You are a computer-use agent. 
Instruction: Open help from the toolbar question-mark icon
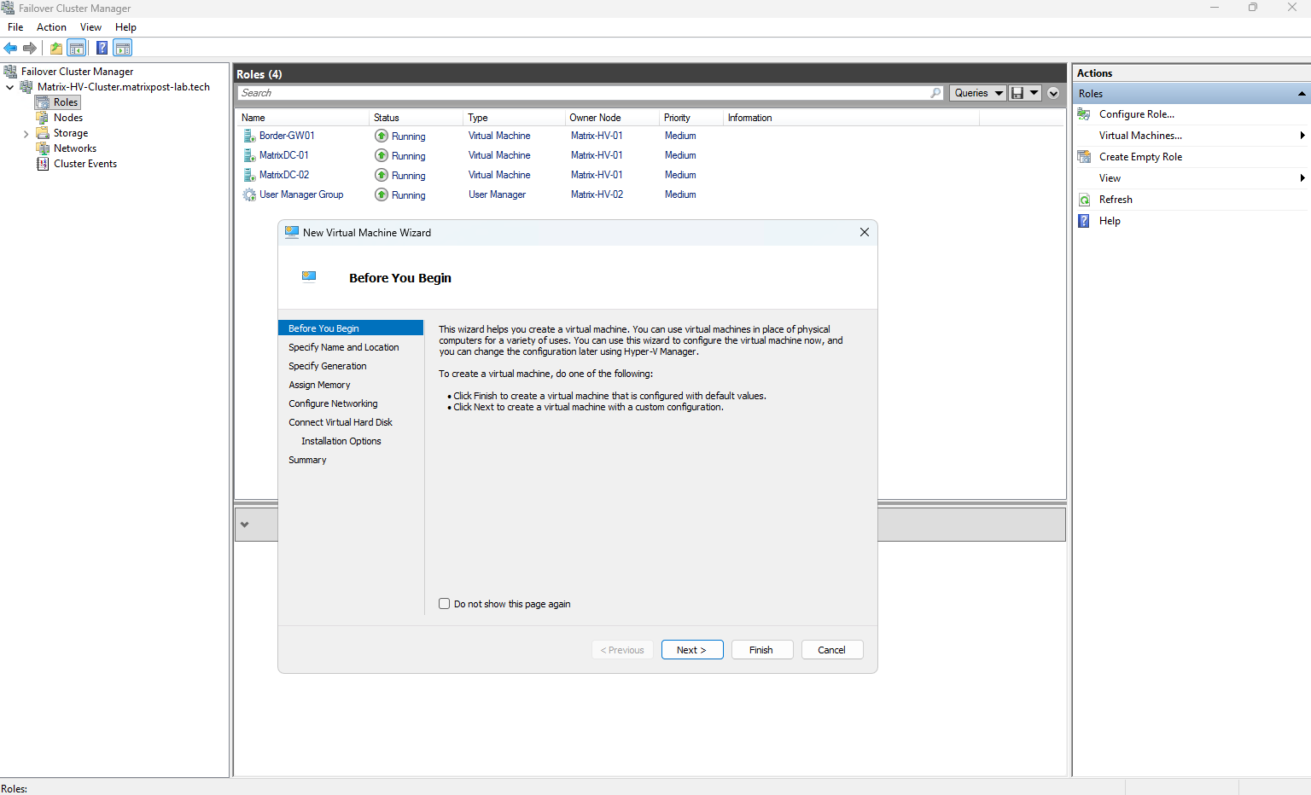click(x=102, y=48)
